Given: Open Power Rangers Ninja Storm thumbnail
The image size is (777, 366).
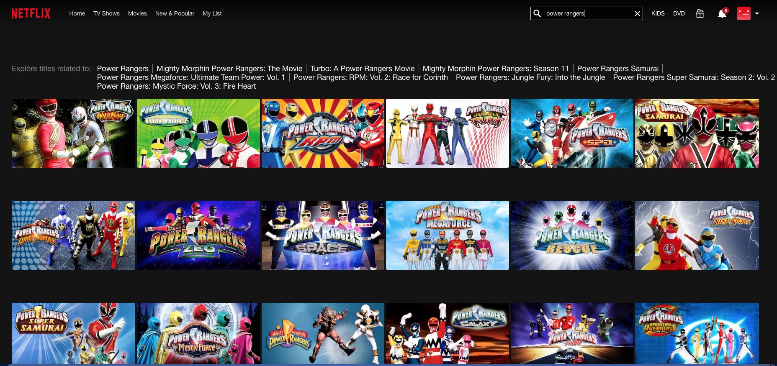Looking at the screenshot, I should coord(697,235).
